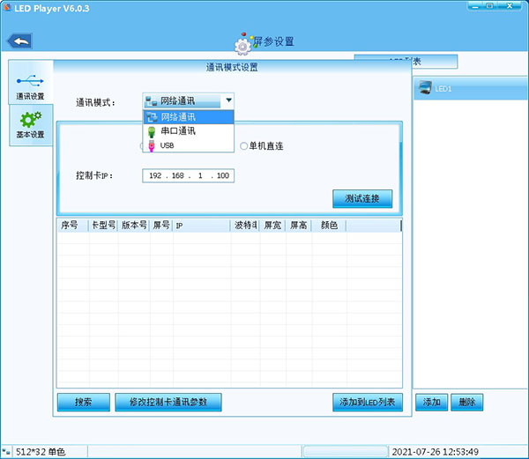The width and height of the screenshot is (529, 459).
Task: Click the LED Player app logo icon
Action: coord(8,8)
